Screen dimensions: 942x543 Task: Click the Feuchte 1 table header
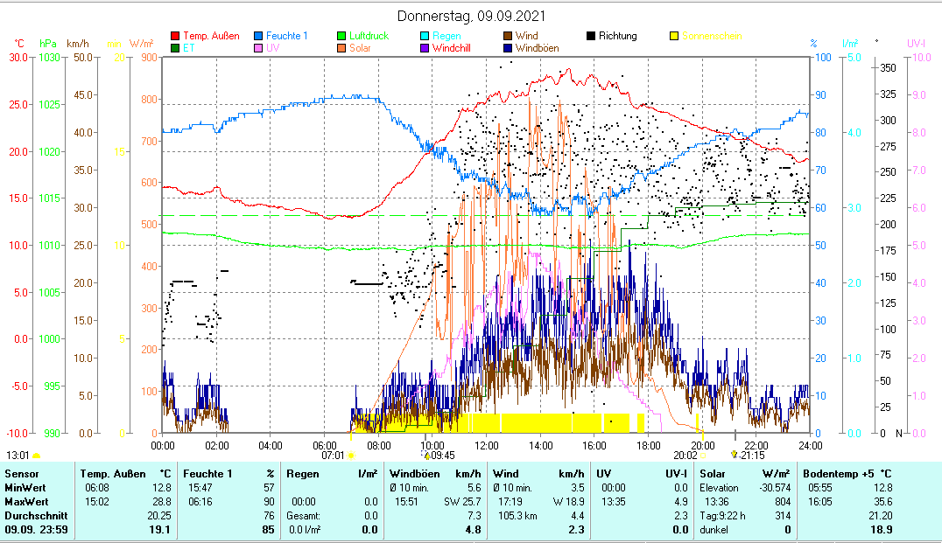(207, 474)
